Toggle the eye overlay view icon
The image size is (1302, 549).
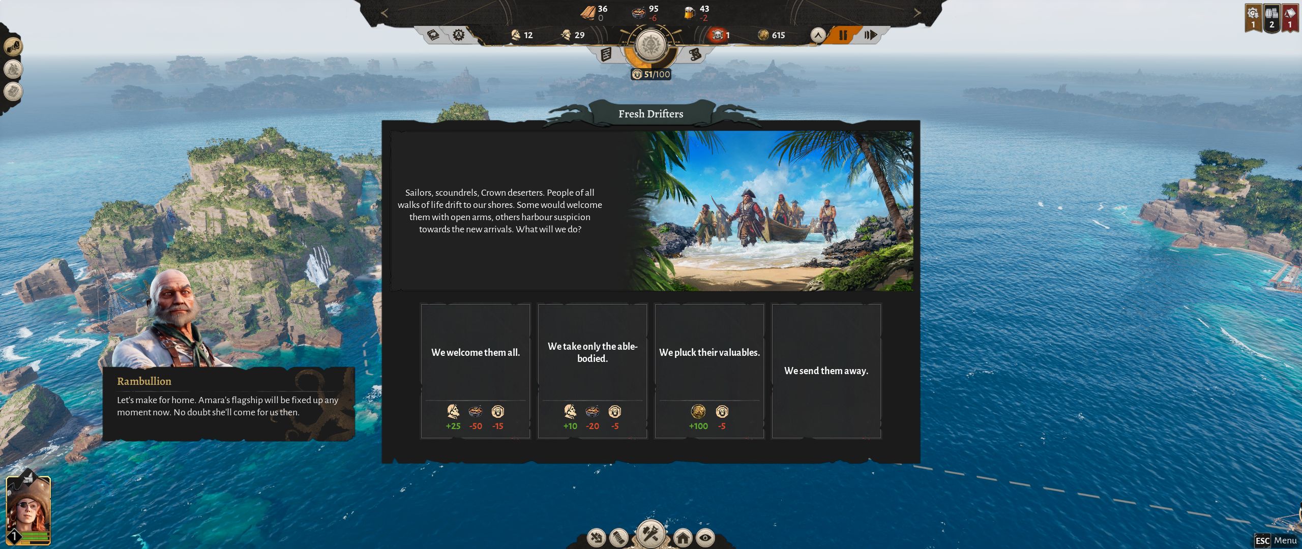point(705,537)
